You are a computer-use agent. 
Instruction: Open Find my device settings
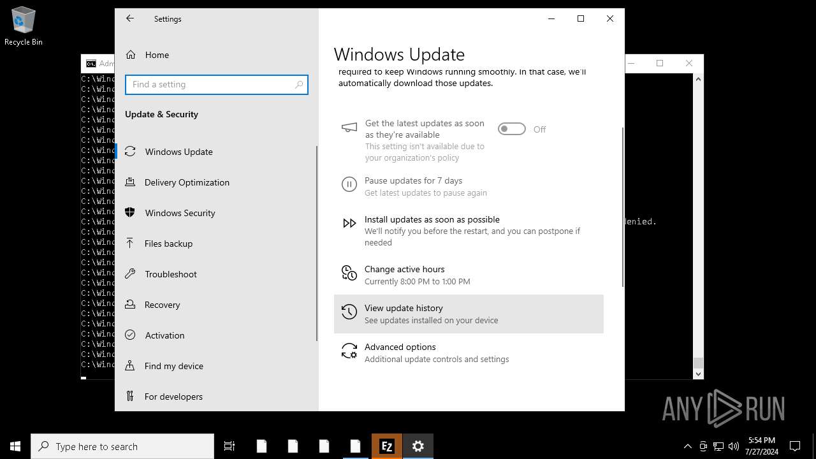[217, 366]
